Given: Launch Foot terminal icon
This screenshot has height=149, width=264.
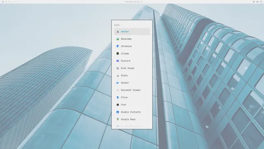Looking at the screenshot, I should click(x=118, y=105).
